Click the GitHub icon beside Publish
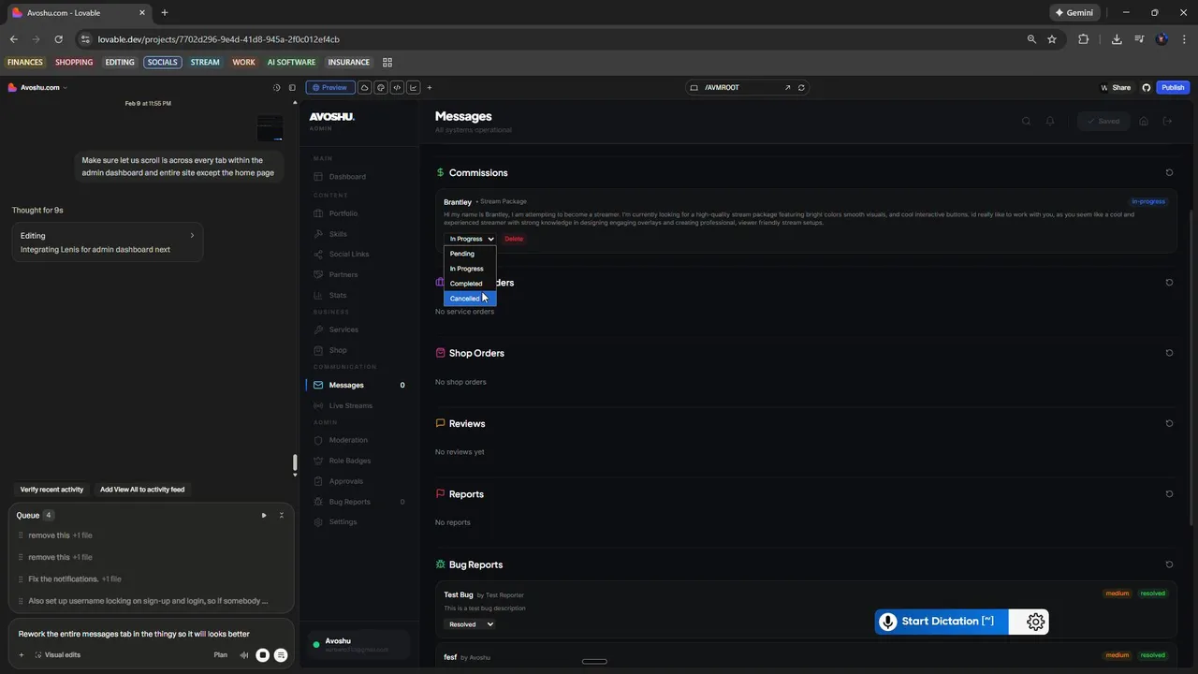The width and height of the screenshot is (1198, 674). pyautogui.click(x=1147, y=87)
